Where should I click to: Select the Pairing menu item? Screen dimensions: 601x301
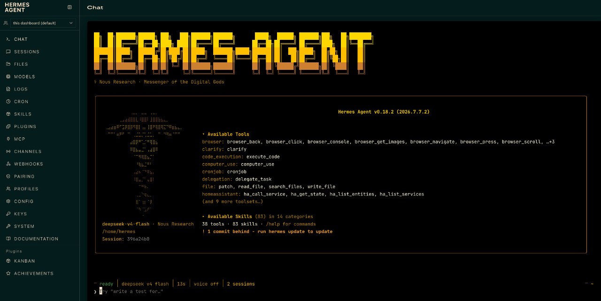[40, 176]
